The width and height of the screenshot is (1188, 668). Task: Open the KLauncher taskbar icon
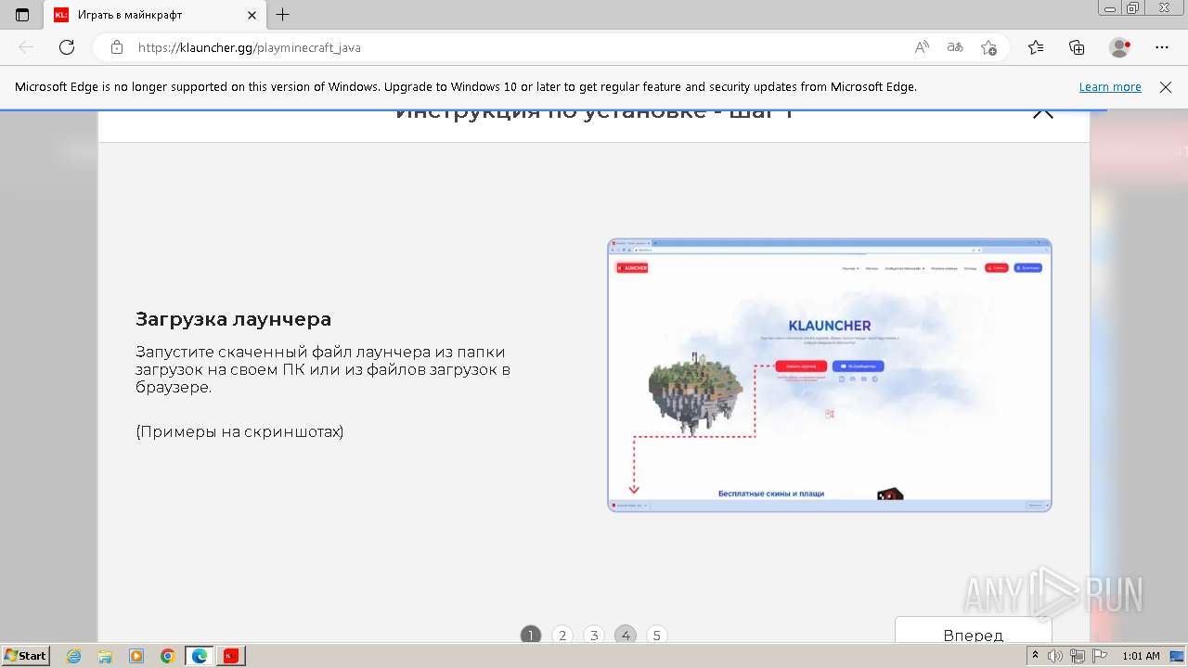pos(231,656)
